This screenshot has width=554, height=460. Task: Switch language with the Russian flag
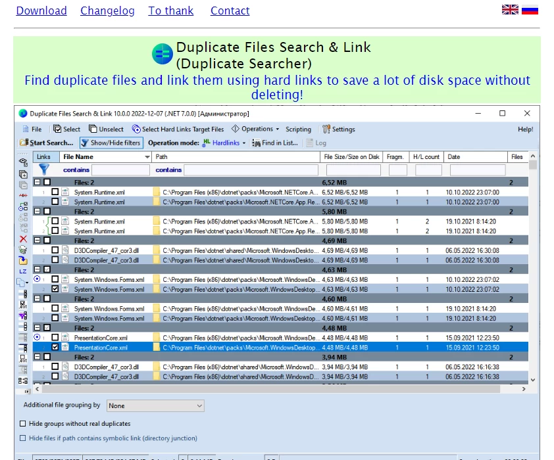pyautogui.click(x=530, y=9)
